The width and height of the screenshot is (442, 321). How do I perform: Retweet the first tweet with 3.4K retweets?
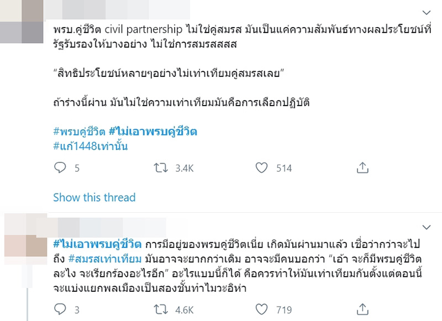click(x=161, y=167)
